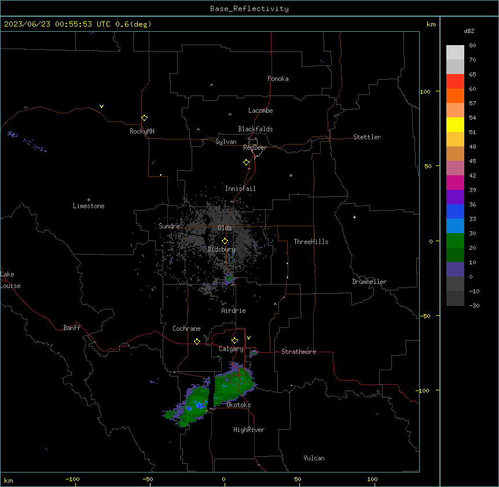Screen dimensions: 499x487
Task: Select the RedDeer label
Action: (255, 147)
